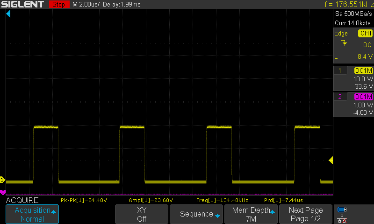Select the channel 2 number box
This screenshot has width=374, height=224.
[340, 97]
